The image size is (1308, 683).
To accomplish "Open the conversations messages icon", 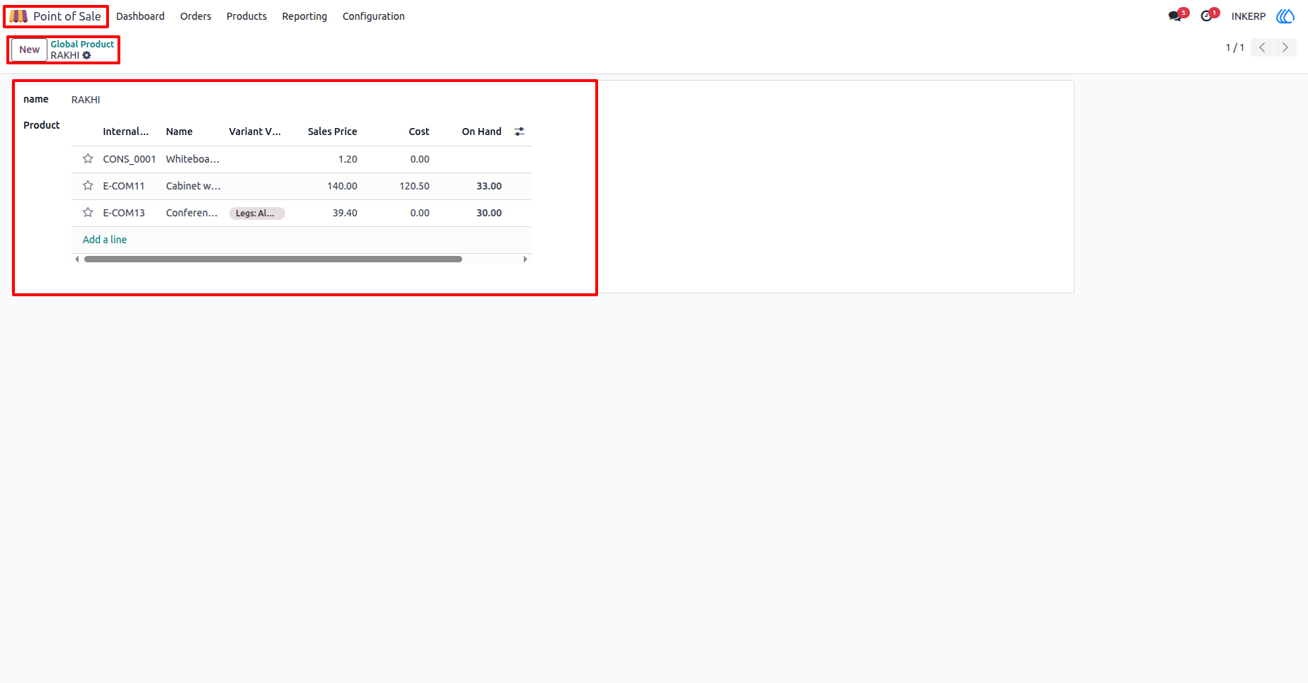I will click(x=1176, y=16).
